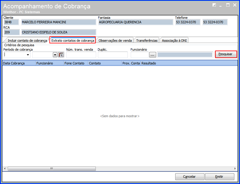Open the Observações de venda tab
The width and height of the screenshot is (240, 184).
click(x=115, y=41)
